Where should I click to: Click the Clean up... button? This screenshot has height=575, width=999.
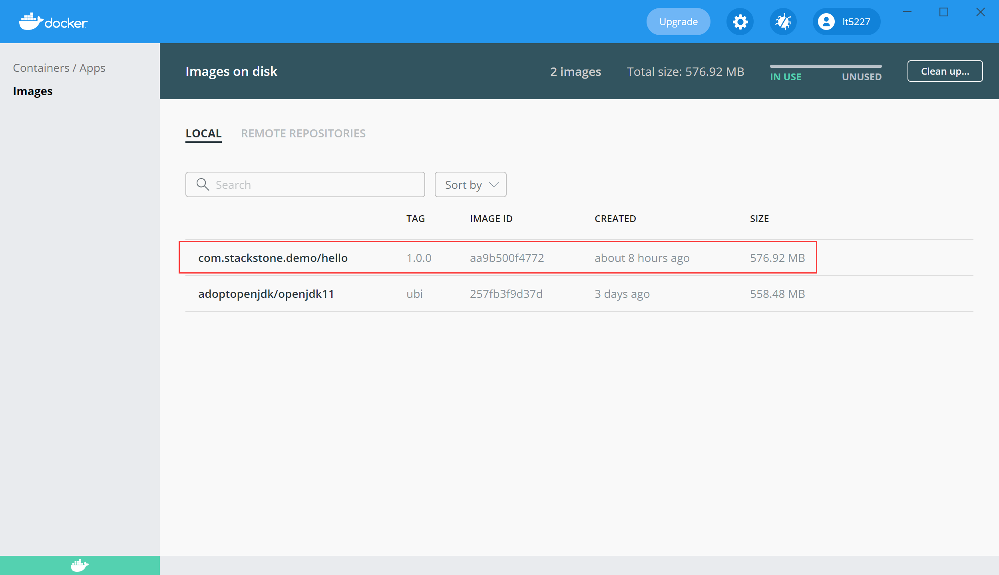[x=945, y=71]
